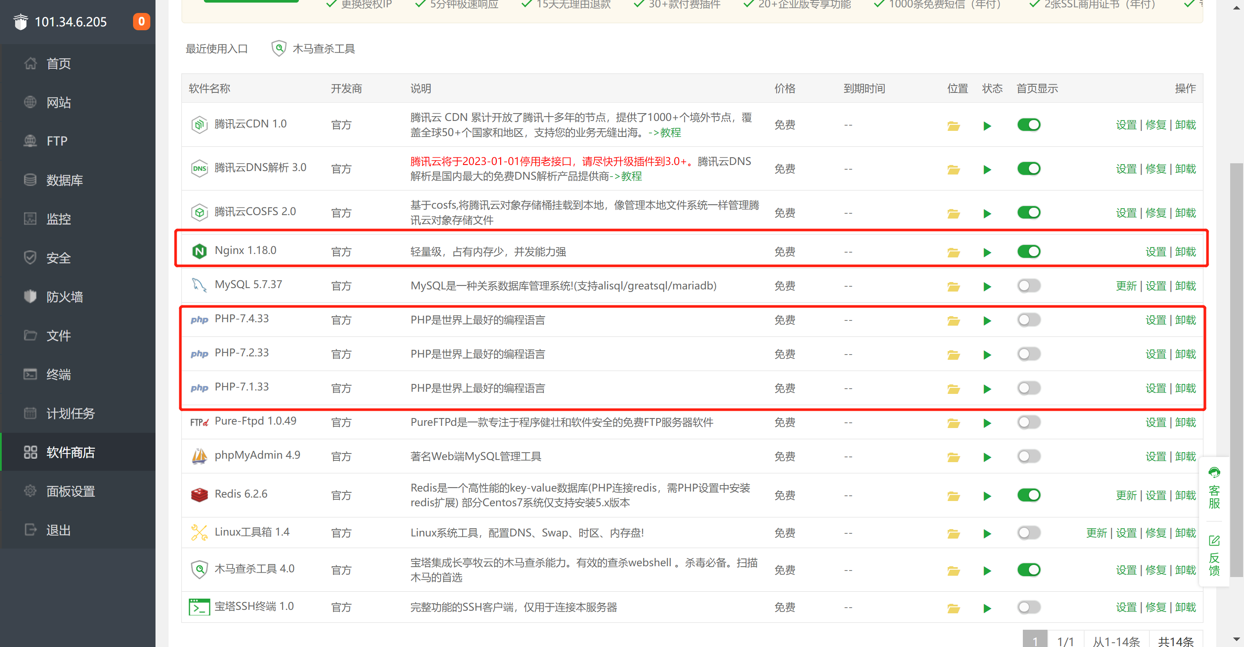Screen dimensions: 1244x647
Task: Disable homepage display for 腾讯云DNS解析 3.0
Action: (1028, 168)
